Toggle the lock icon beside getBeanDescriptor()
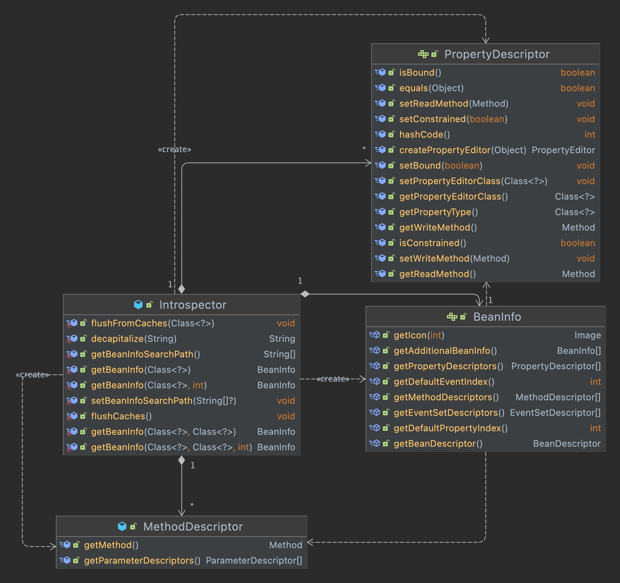 [386, 443]
